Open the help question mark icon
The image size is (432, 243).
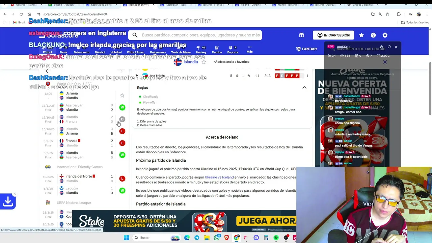coord(373,35)
